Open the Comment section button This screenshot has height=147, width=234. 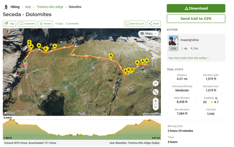pos(27,24)
